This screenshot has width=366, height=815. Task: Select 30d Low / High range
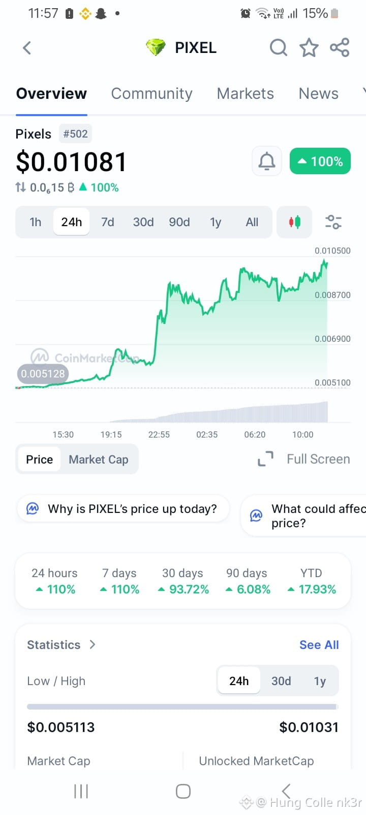click(x=281, y=681)
